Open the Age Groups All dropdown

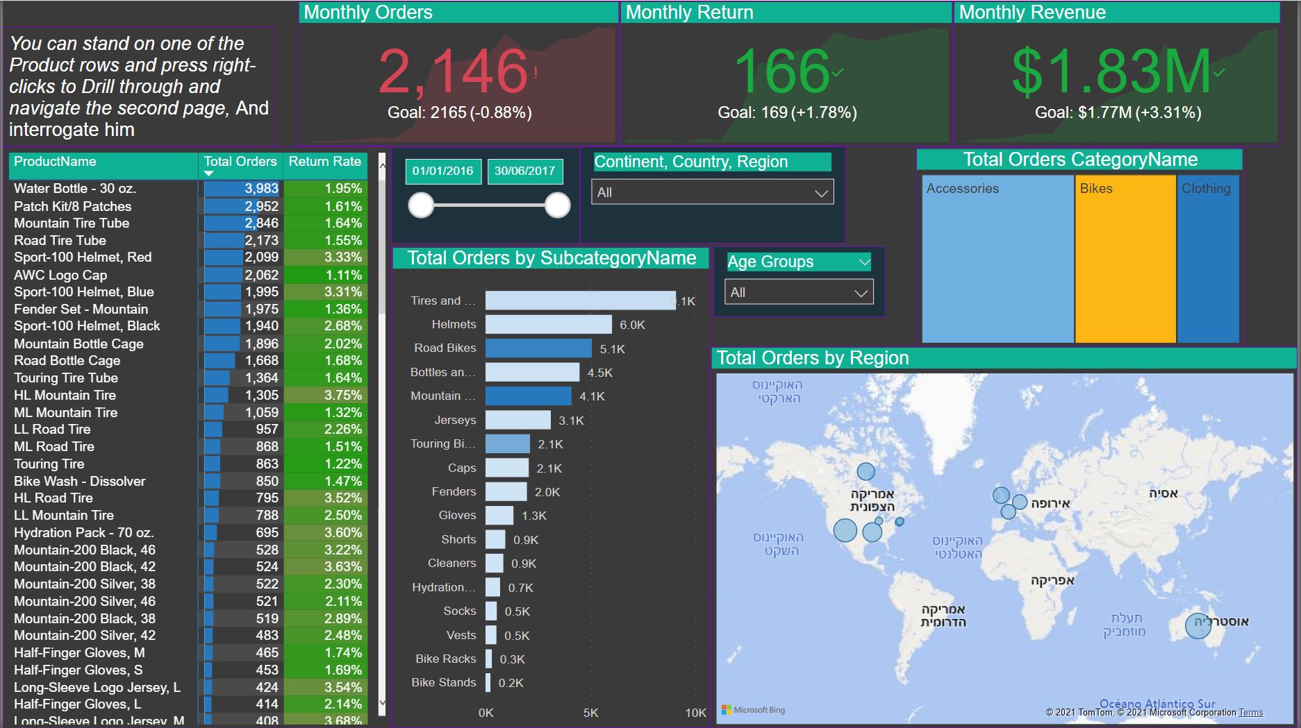coord(861,291)
